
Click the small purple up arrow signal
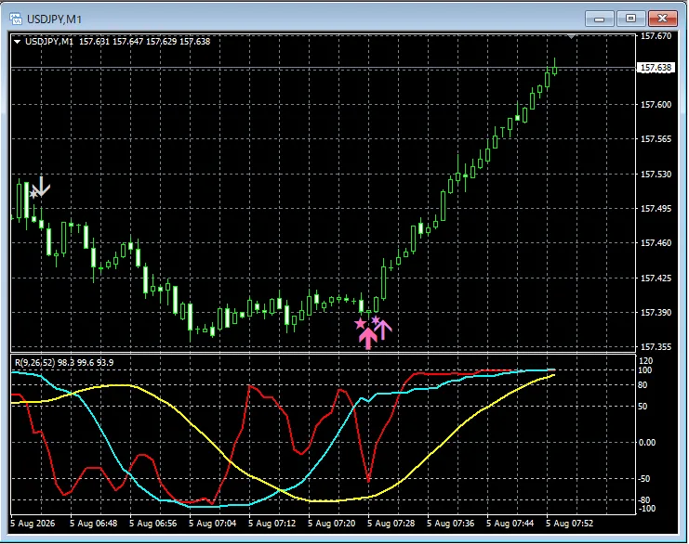[383, 330]
